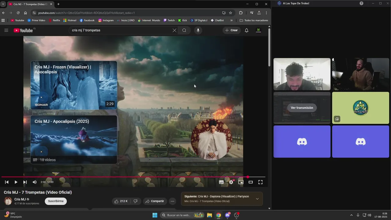This screenshot has width=391, height=220.
Task: Click the Crear button on YouTube
Action: pyautogui.click(x=231, y=30)
